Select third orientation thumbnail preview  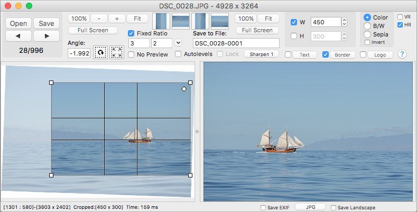click(200, 21)
